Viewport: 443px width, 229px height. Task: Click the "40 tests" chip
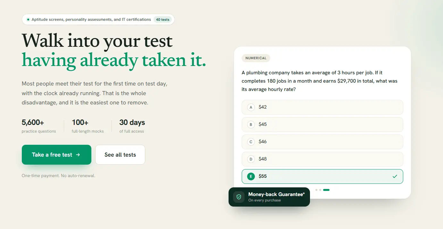[163, 20]
